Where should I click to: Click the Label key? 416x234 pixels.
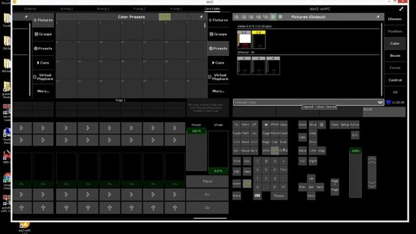tap(313, 150)
